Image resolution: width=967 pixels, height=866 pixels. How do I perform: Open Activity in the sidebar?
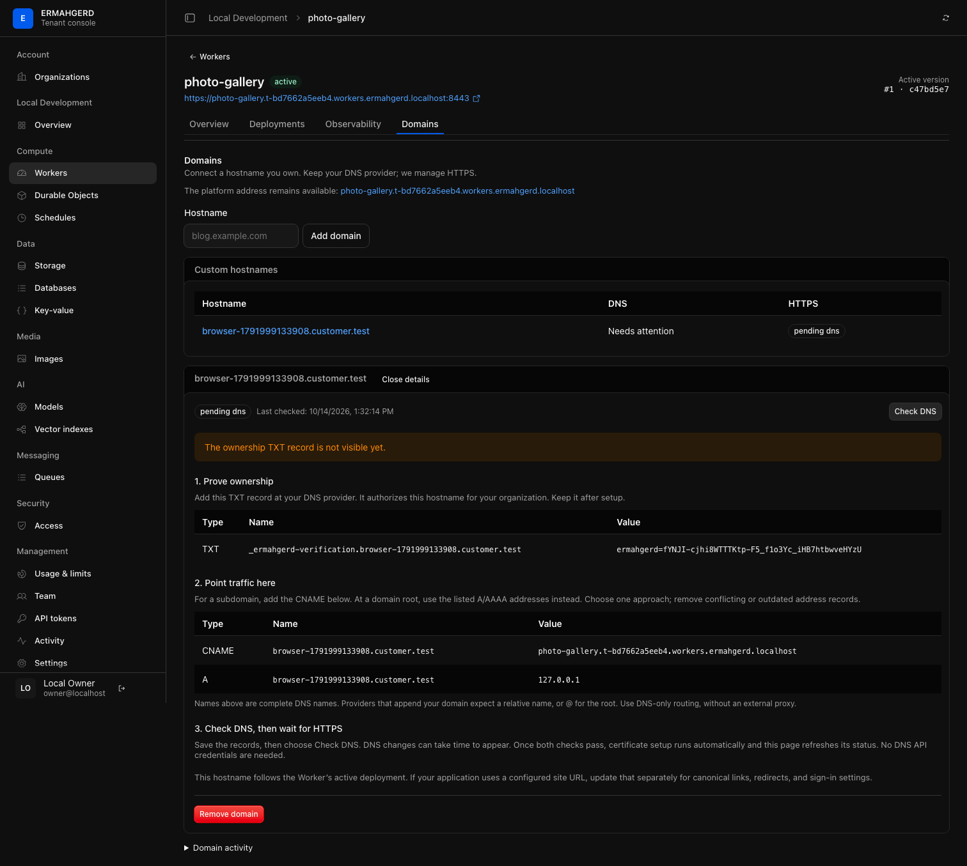click(83, 641)
